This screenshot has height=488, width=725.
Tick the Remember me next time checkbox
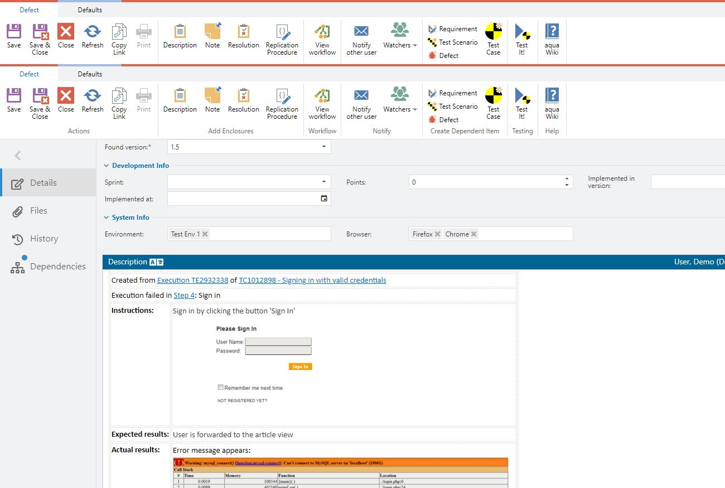[x=221, y=387]
